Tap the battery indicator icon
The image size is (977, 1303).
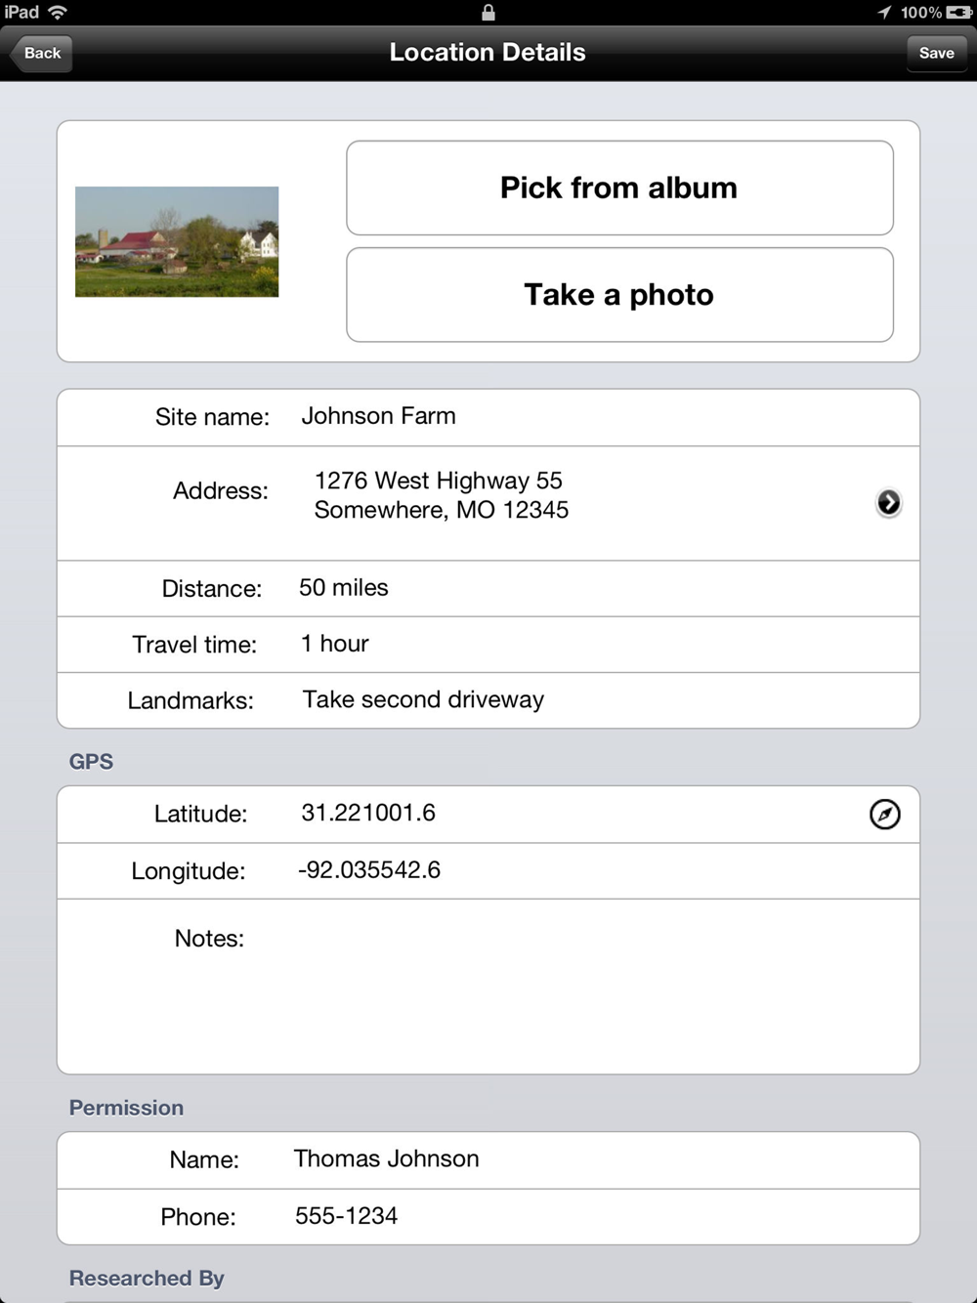pyautogui.click(x=958, y=13)
